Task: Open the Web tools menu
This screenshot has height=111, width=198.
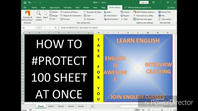Action: (108, 12)
